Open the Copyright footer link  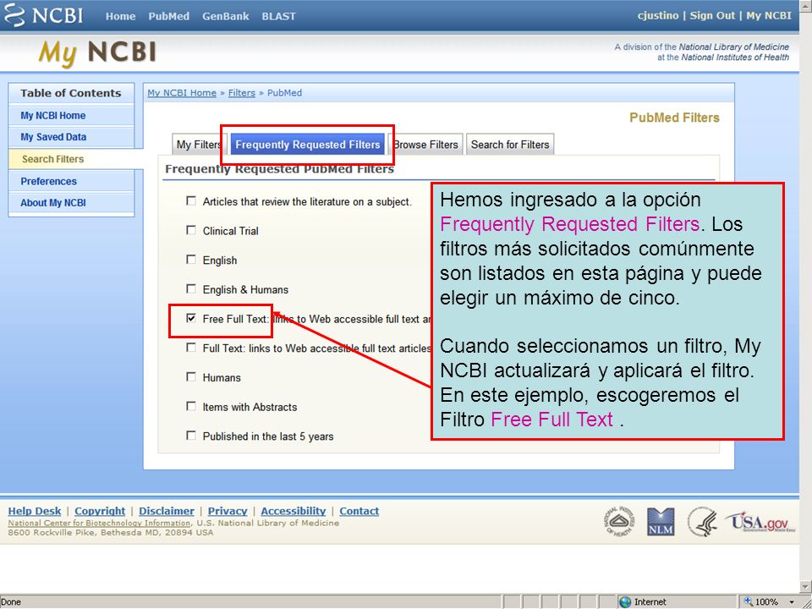(100, 511)
